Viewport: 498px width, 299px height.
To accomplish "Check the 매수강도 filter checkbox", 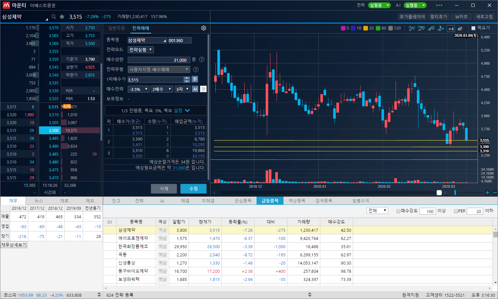I will coord(398,211).
